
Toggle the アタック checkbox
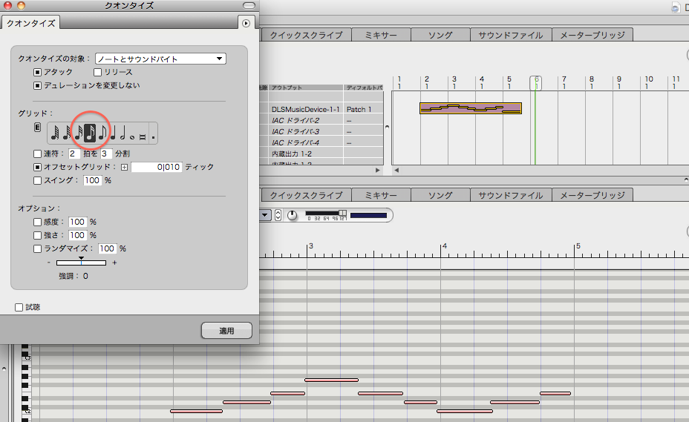pyautogui.click(x=37, y=72)
